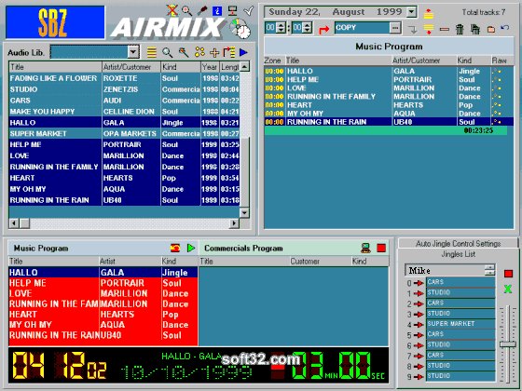Click the jingle volume slider handle
Image resolution: width=522 pixels, height=391 pixels.
click(x=508, y=344)
